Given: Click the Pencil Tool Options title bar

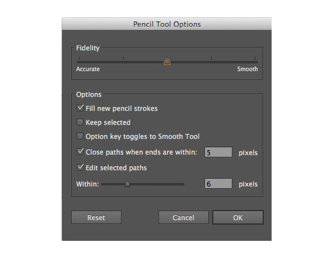Looking at the screenshot, I should 166,24.
